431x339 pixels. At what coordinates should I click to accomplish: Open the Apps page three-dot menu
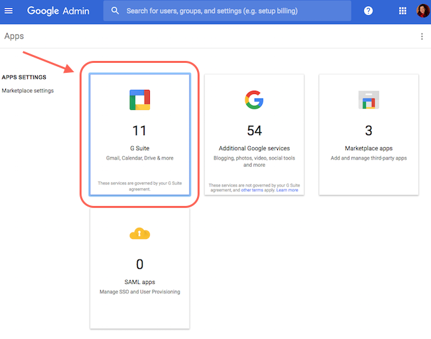pyautogui.click(x=422, y=36)
